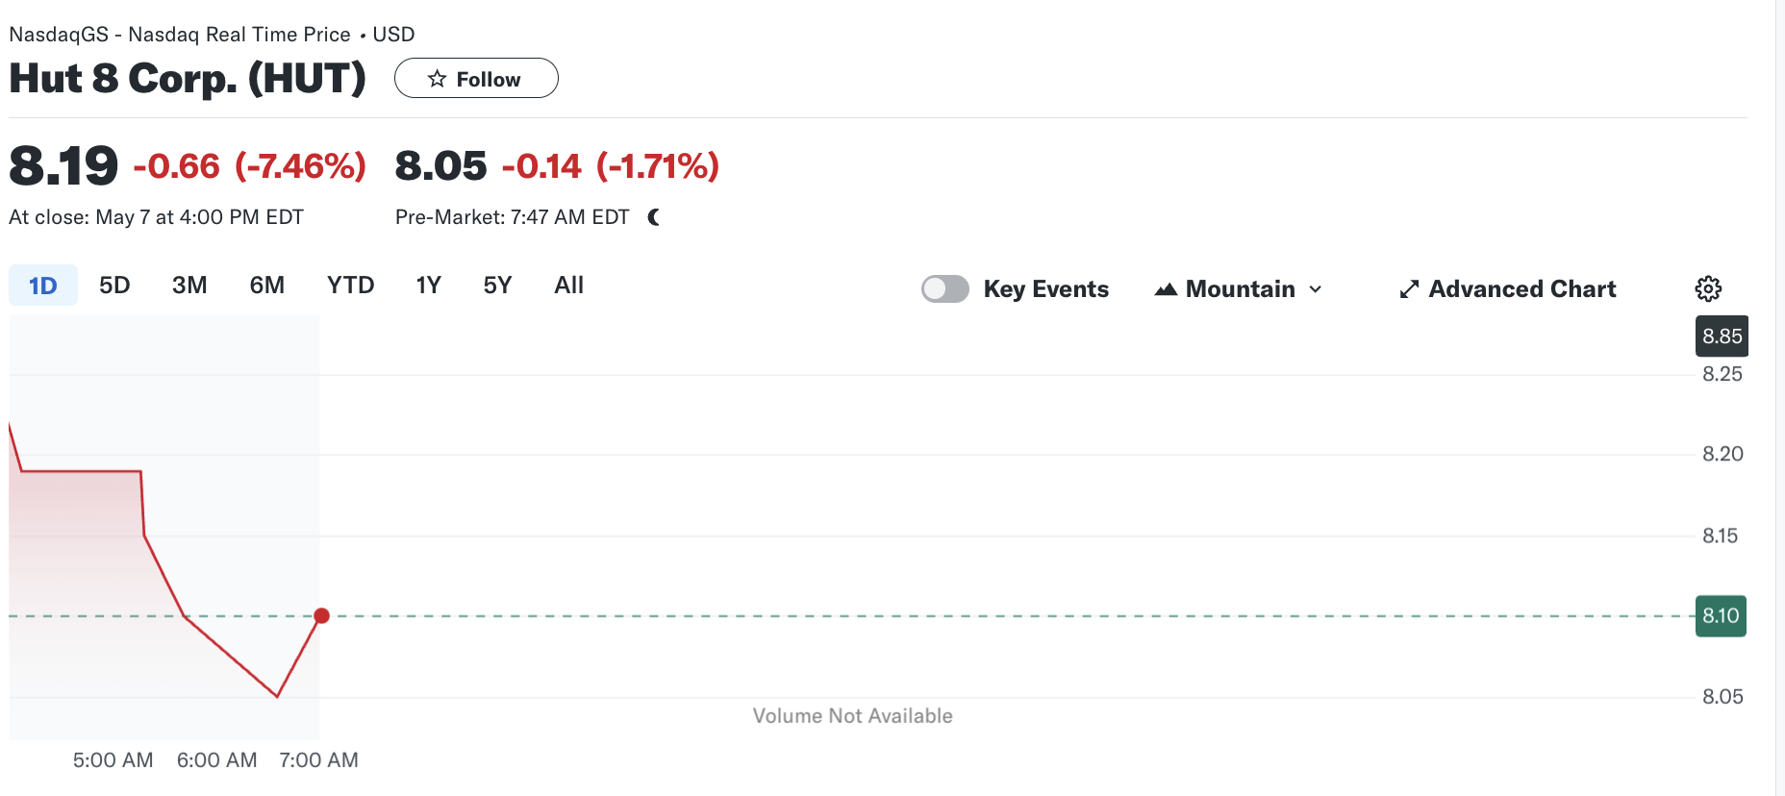1785x796 pixels.
Task: Click the Mountain chart type icon
Action: (1166, 289)
